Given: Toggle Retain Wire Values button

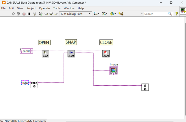Looking at the screenshot, I should point(41,14).
